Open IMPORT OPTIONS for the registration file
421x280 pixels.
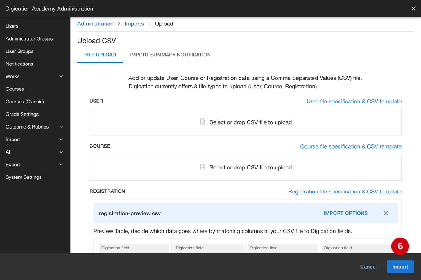345,213
